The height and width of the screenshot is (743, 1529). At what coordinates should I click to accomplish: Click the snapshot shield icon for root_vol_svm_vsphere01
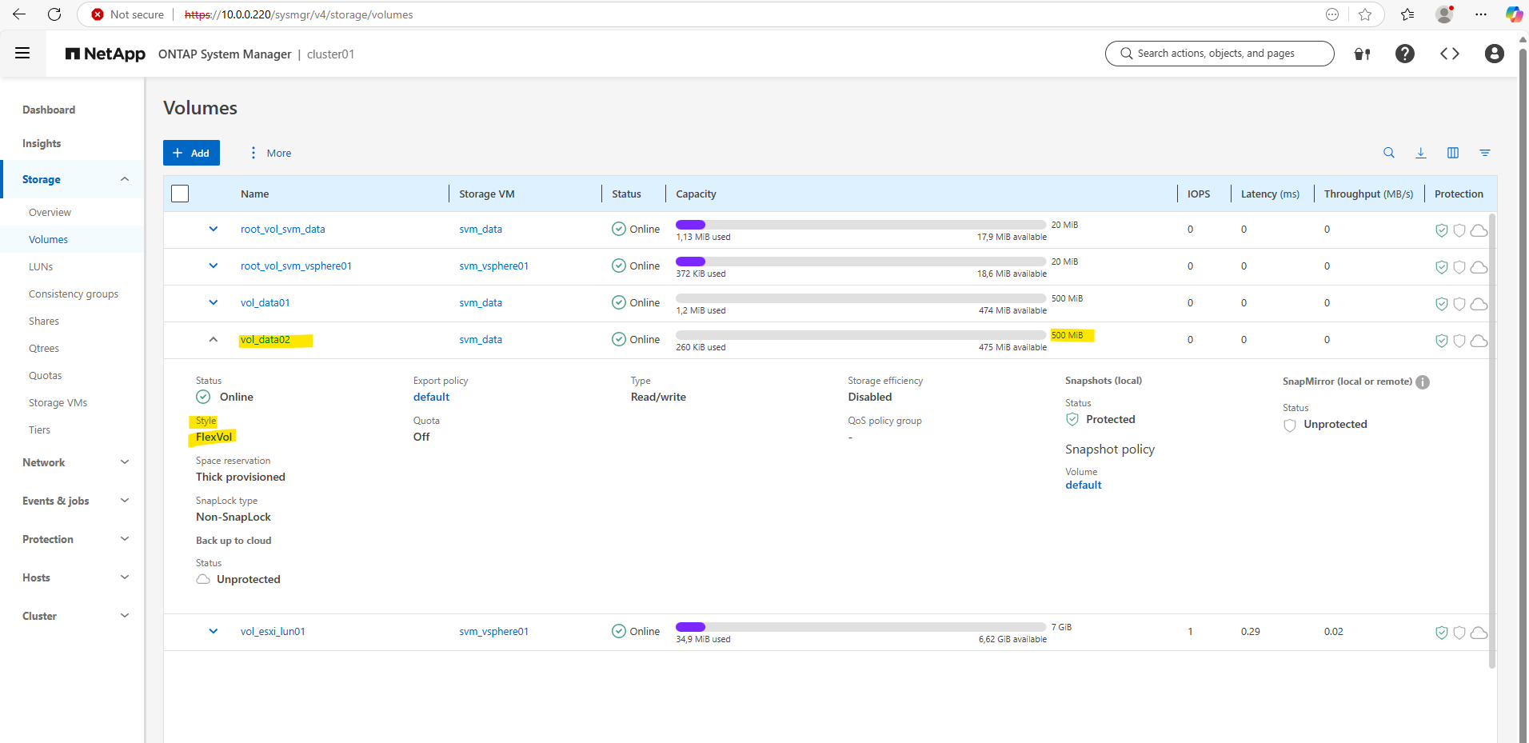pyautogui.click(x=1442, y=267)
